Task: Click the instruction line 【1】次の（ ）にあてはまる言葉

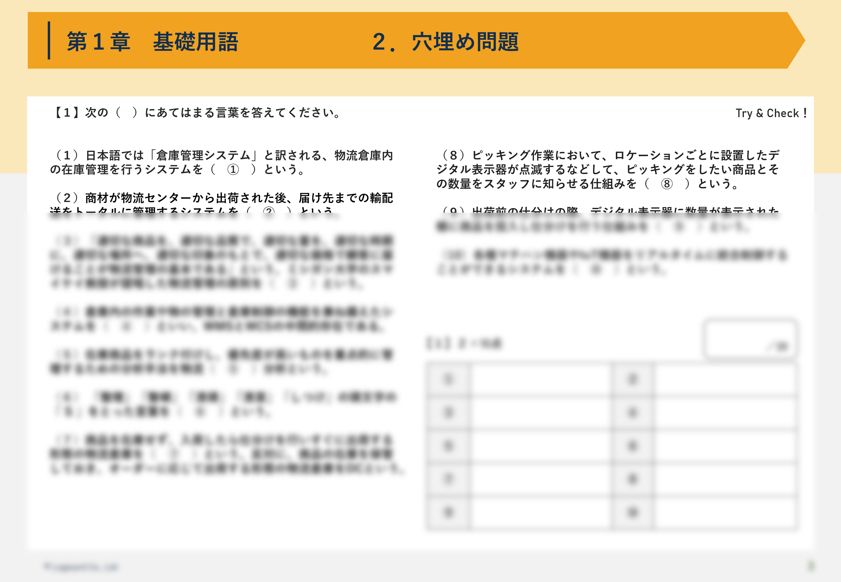Action: [x=197, y=113]
